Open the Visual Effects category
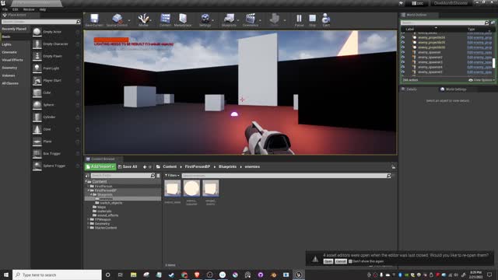The height and width of the screenshot is (280, 498). tap(12, 60)
